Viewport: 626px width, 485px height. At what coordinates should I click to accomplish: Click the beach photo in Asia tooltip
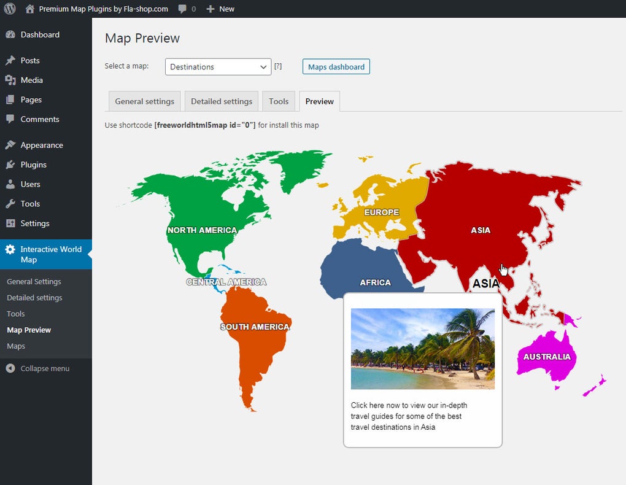[x=422, y=348]
